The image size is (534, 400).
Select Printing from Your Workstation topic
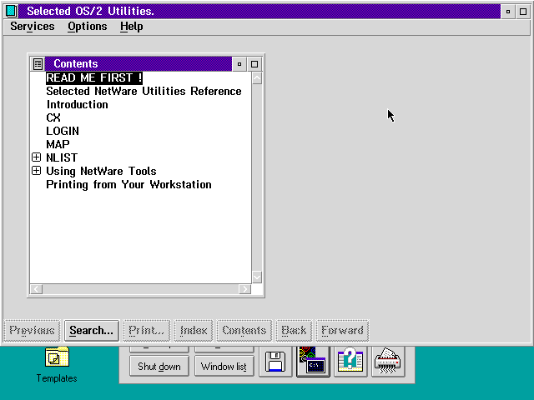pos(128,184)
